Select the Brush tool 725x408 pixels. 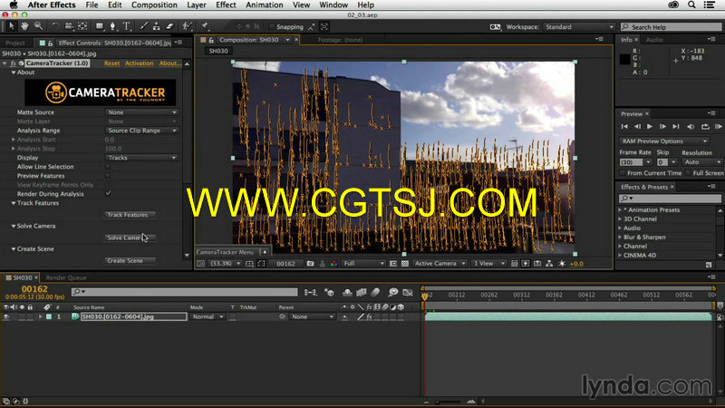pyautogui.click(x=143, y=26)
